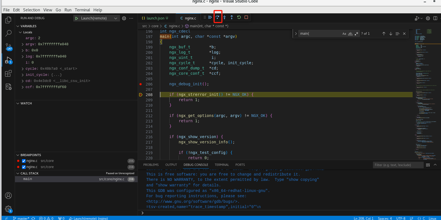Screen dimensions: 441x220
Task: Expand the argv variable
Action: (x=23, y=44)
